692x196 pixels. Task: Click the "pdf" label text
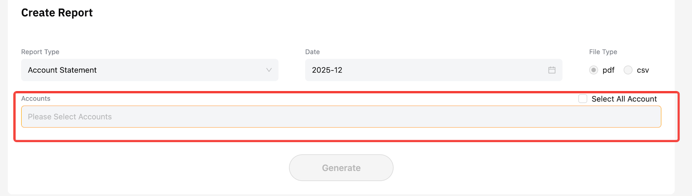[x=609, y=70]
